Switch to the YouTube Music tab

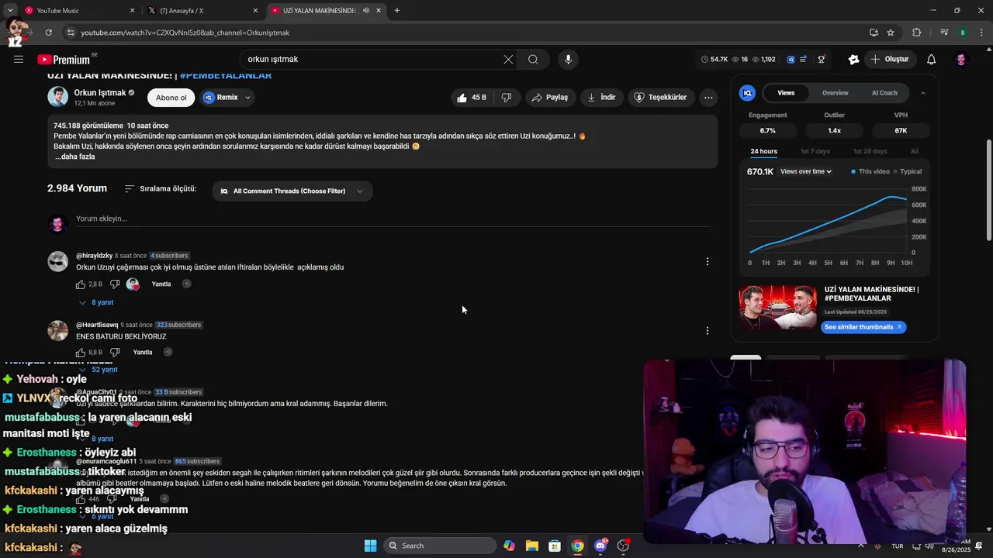78,11
